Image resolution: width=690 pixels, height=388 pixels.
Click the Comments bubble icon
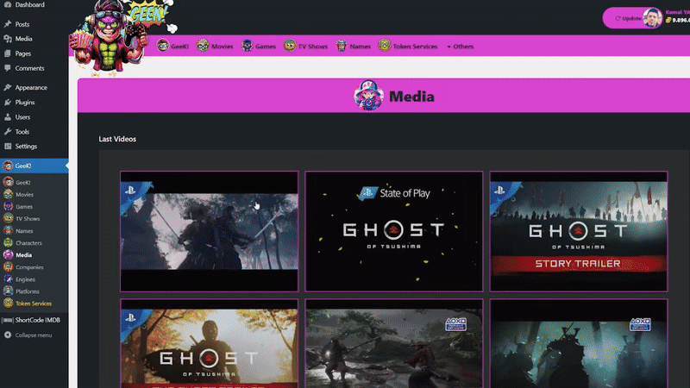(x=8, y=68)
